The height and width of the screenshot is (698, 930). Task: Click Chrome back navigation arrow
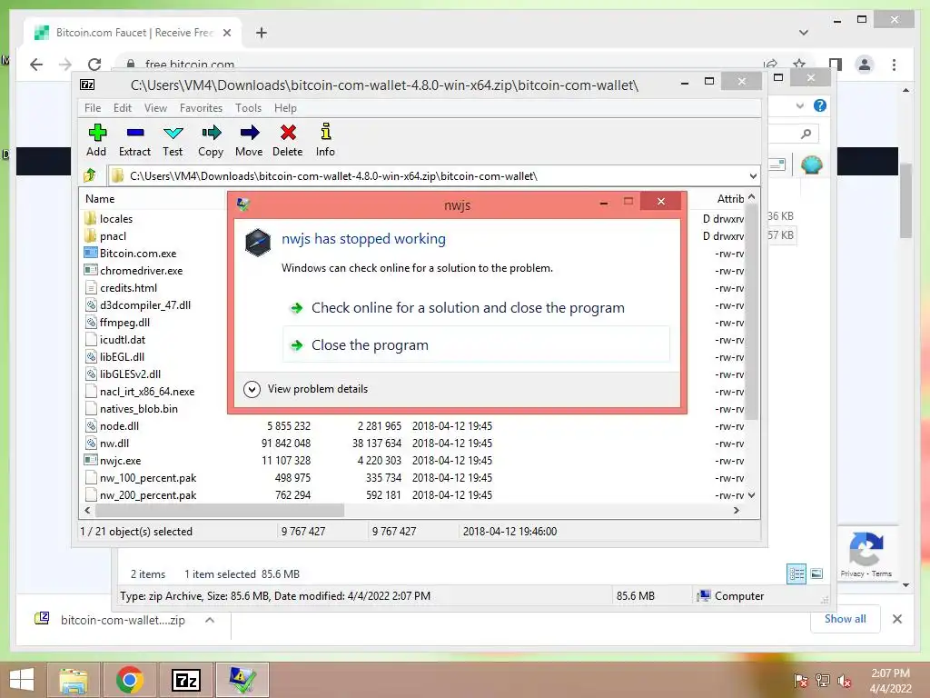coord(36,65)
